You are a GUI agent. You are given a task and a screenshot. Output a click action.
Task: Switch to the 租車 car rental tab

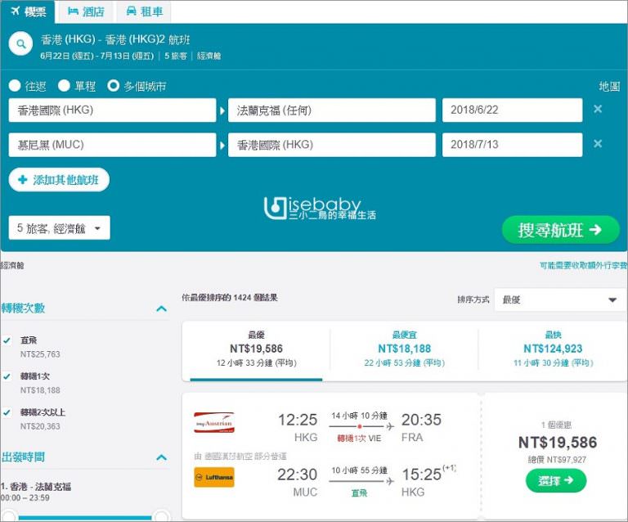142,11
